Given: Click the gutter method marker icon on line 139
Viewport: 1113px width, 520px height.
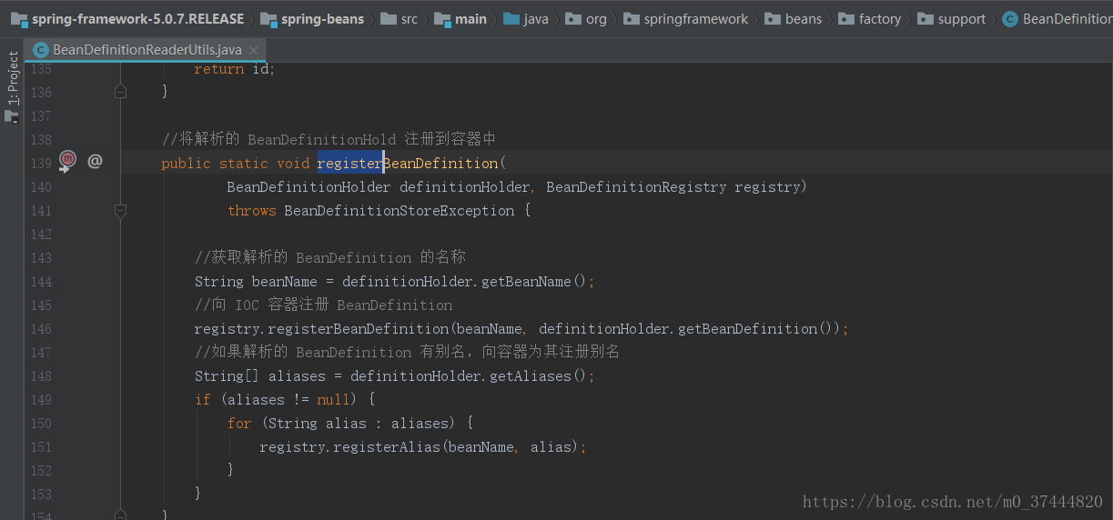Looking at the screenshot, I should coord(67,162).
